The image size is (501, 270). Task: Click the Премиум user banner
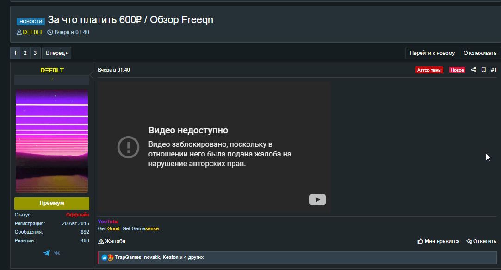(x=52, y=203)
